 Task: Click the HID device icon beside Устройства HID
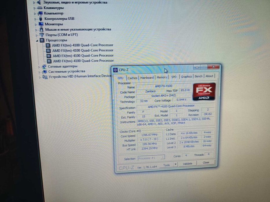point(45,77)
